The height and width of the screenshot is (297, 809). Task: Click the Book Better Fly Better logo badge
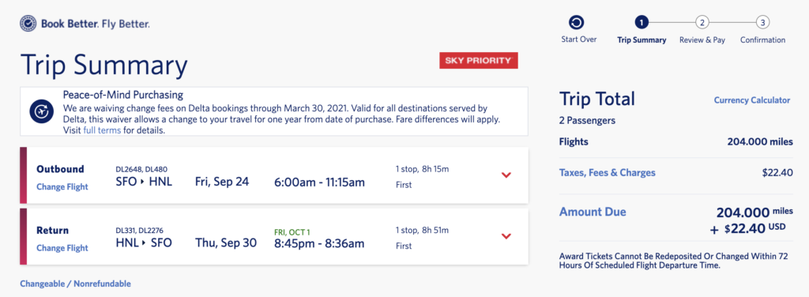click(28, 23)
